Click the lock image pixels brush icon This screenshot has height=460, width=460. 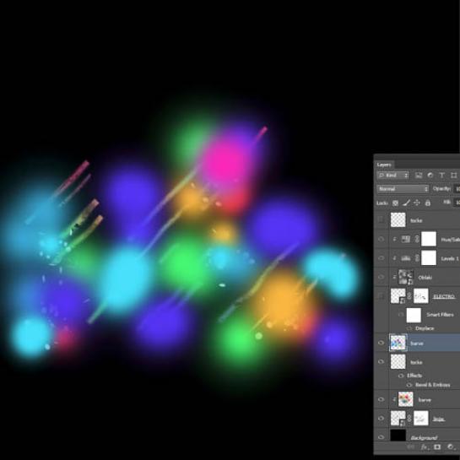[x=406, y=203]
